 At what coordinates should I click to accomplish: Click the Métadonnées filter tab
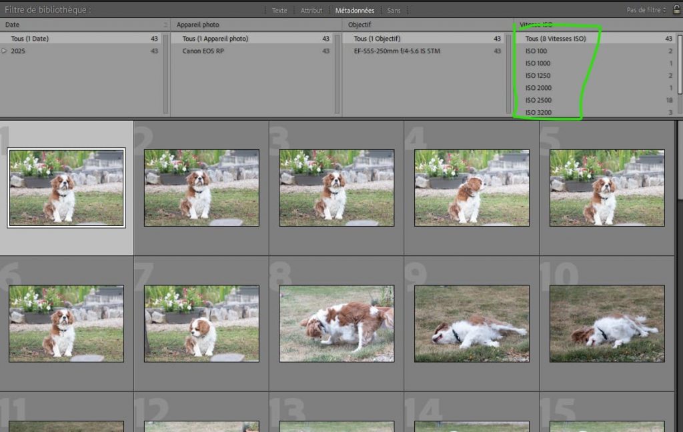click(x=354, y=11)
